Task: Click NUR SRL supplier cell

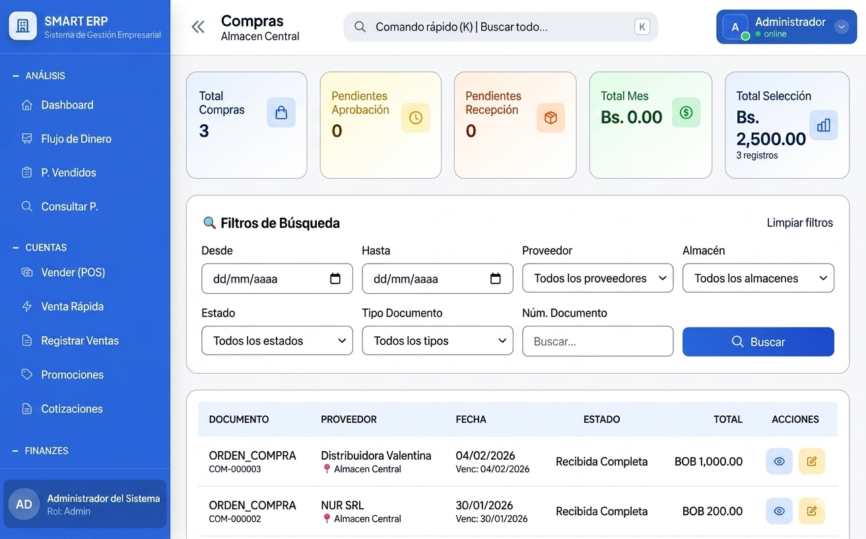Action: tap(342, 505)
